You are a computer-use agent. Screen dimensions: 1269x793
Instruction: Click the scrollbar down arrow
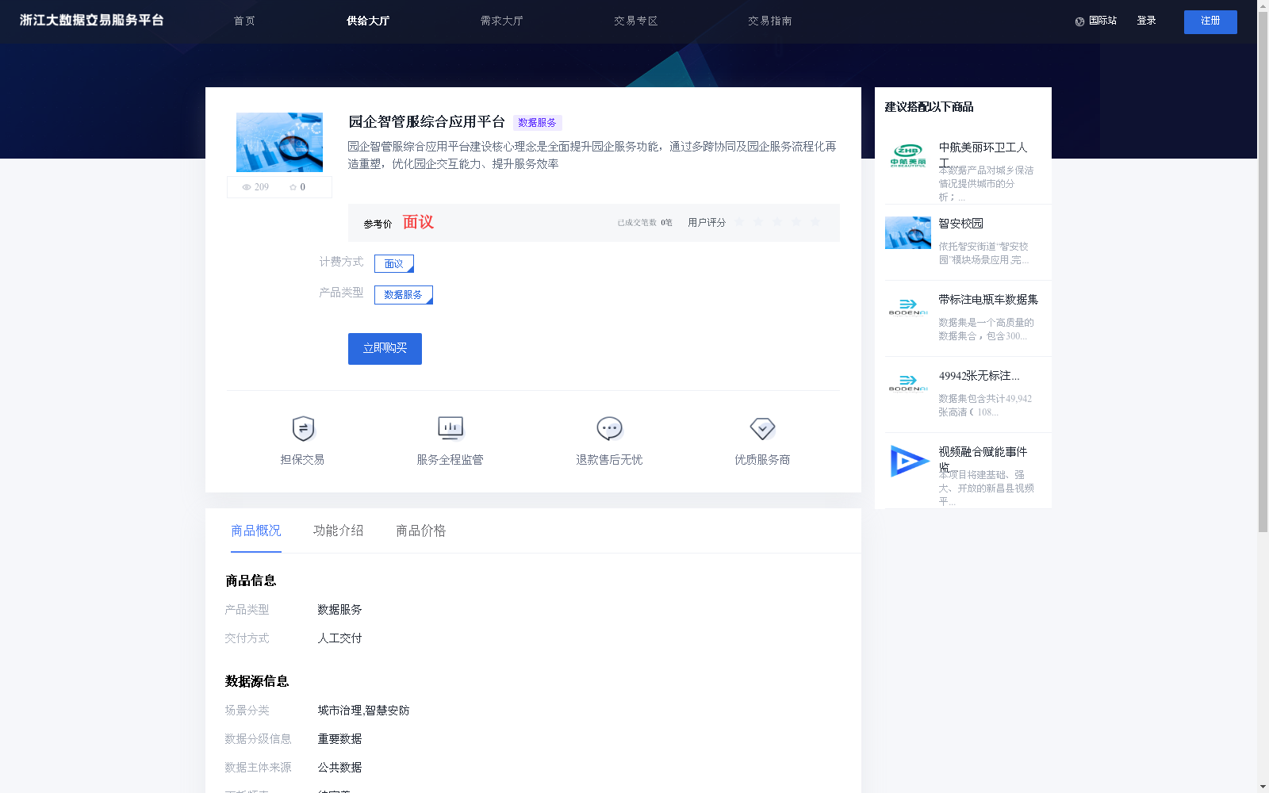tap(1263, 787)
